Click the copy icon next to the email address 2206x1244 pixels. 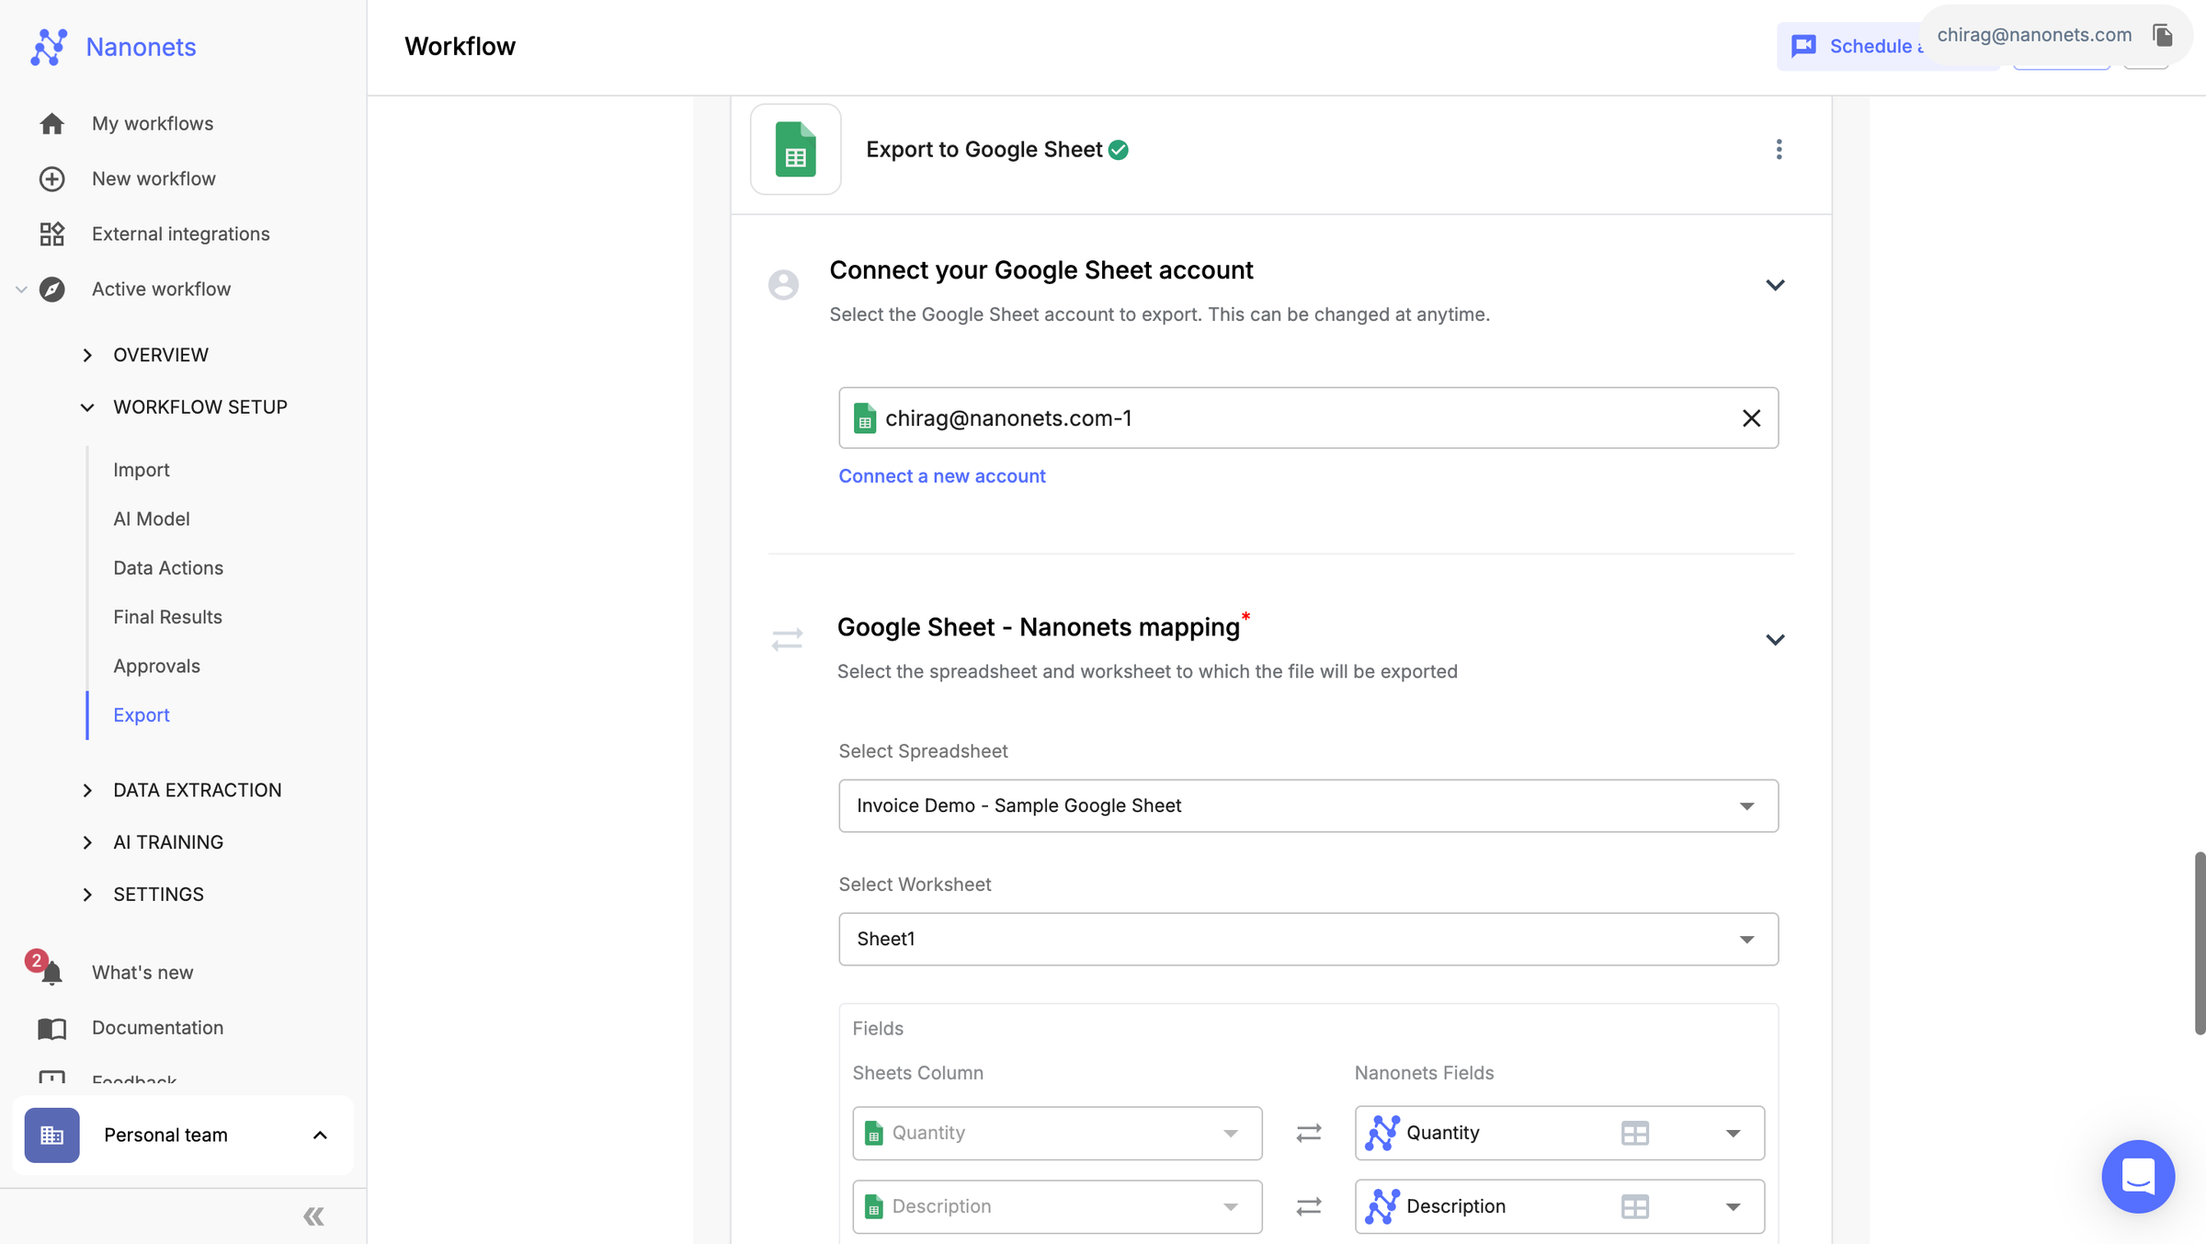[x=2162, y=35]
